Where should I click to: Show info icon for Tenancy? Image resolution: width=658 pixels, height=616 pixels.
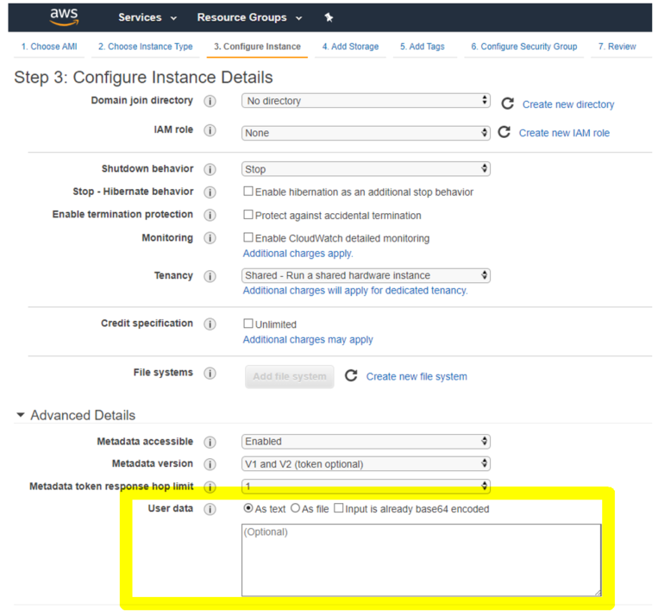(210, 276)
